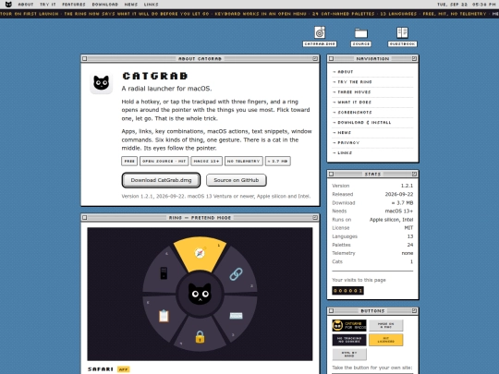Image resolution: width=499 pixels, height=374 pixels.
Task: Click the No Telemetry tag
Action: tap(244, 162)
